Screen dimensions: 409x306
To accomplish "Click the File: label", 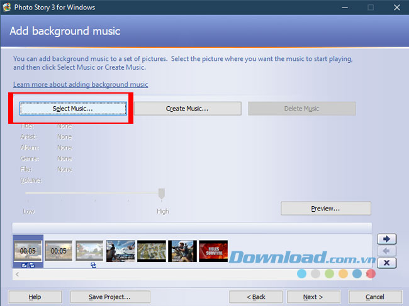I will click(26, 169).
